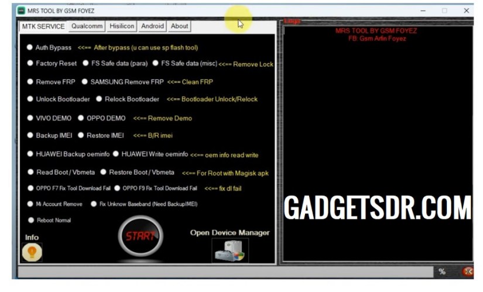Viewport: 483px width, 292px height.
Task: Select Mi Account Remove option
Action: click(x=55, y=204)
